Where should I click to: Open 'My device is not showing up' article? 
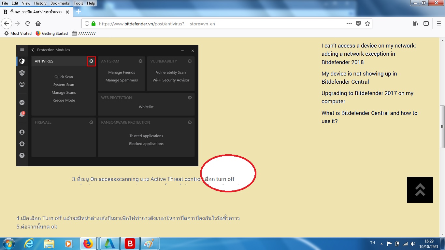tap(359, 77)
